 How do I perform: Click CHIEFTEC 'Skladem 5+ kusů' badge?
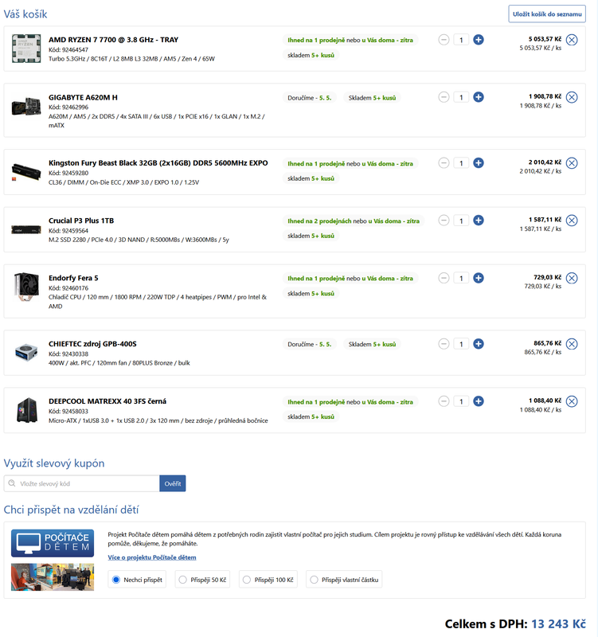pyautogui.click(x=372, y=344)
